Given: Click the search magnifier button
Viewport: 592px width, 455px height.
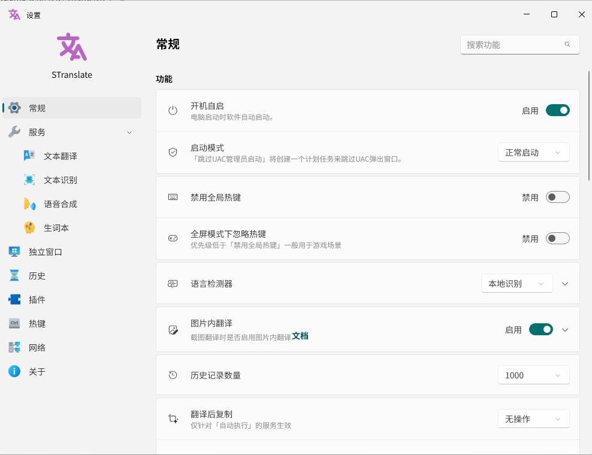Looking at the screenshot, I should (567, 44).
